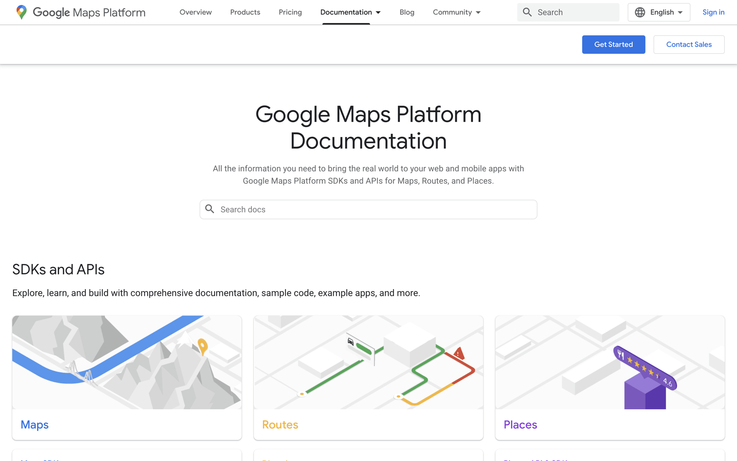
Task: Click the Google Maps Platform Documentation heading
Action: [368, 127]
